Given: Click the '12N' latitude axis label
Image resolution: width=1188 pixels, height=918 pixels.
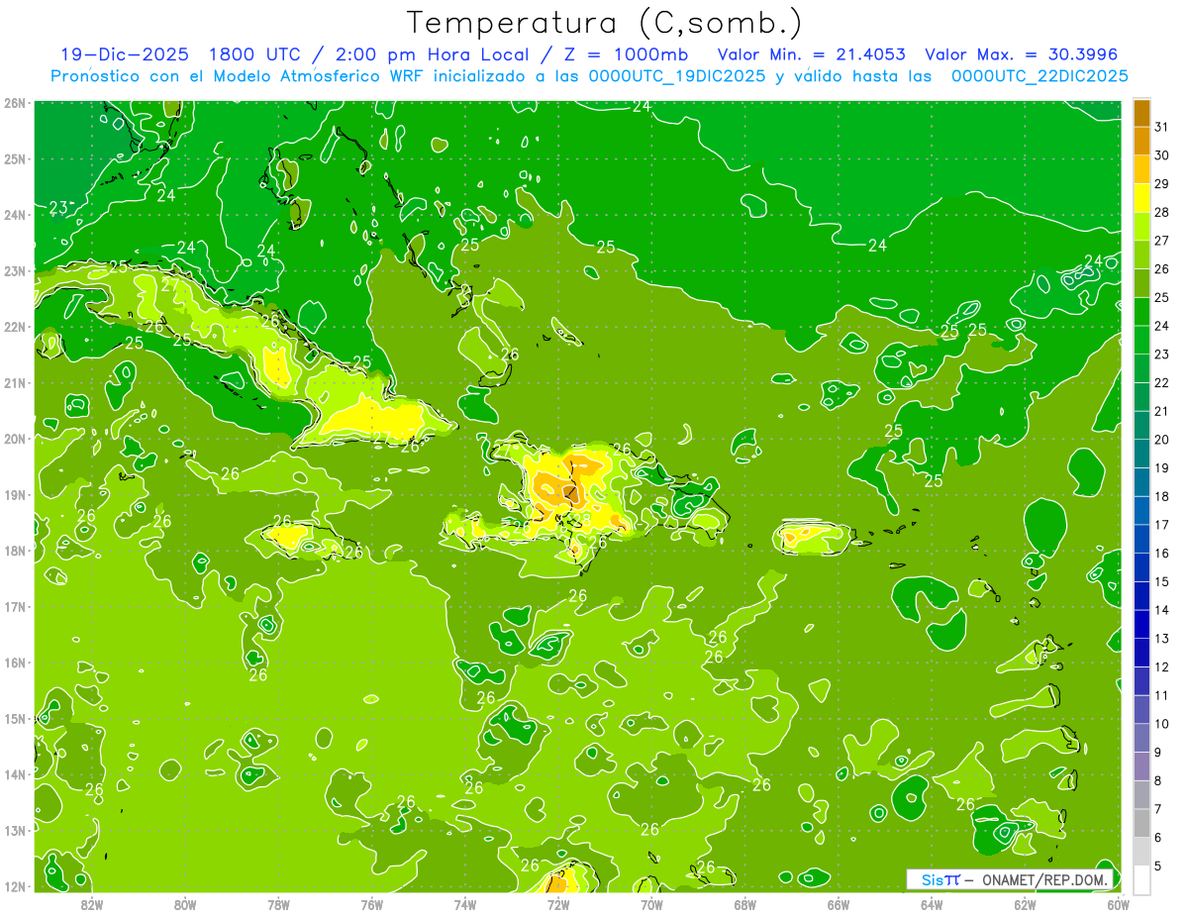Looking at the screenshot, I should point(15,886).
